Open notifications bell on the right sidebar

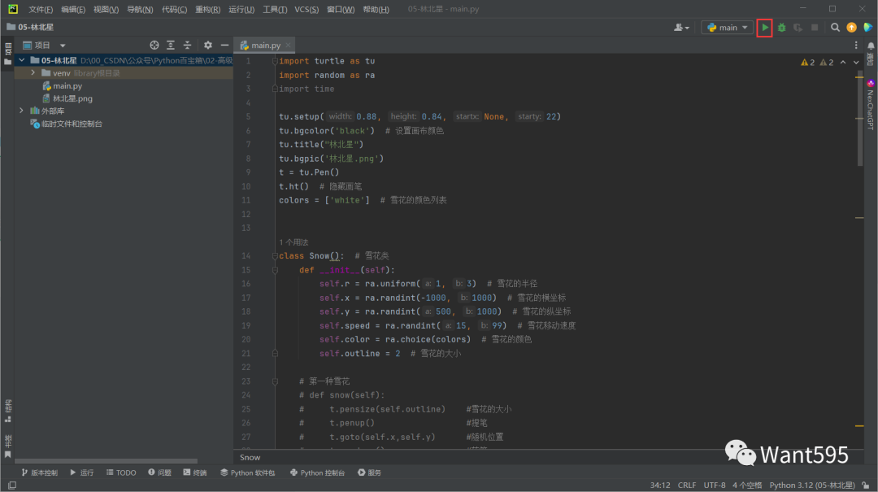870,47
